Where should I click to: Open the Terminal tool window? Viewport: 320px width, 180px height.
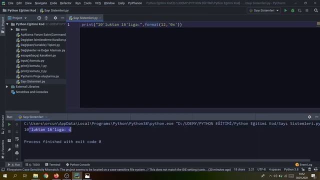point(52,164)
